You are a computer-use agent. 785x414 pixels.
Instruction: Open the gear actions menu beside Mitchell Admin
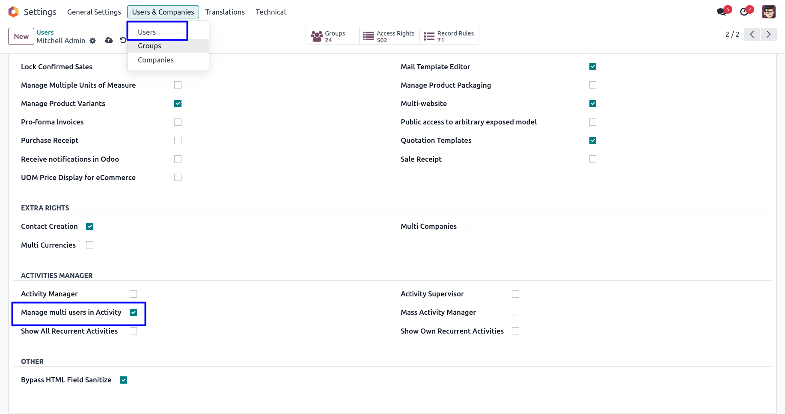pyautogui.click(x=92, y=41)
